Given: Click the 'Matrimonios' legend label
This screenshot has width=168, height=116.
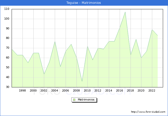Looking at the screenshot, I should click(86, 100).
